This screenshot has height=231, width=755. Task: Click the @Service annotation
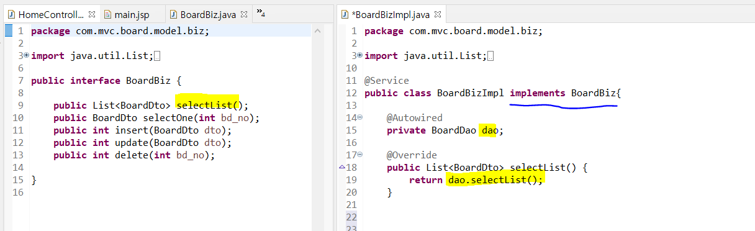387,80
